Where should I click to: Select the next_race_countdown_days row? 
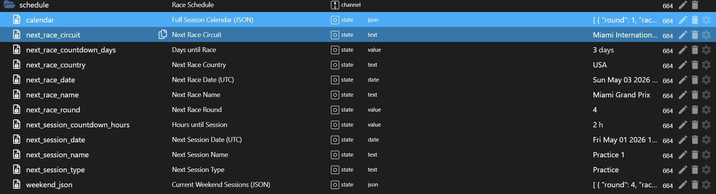click(x=358, y=50)
